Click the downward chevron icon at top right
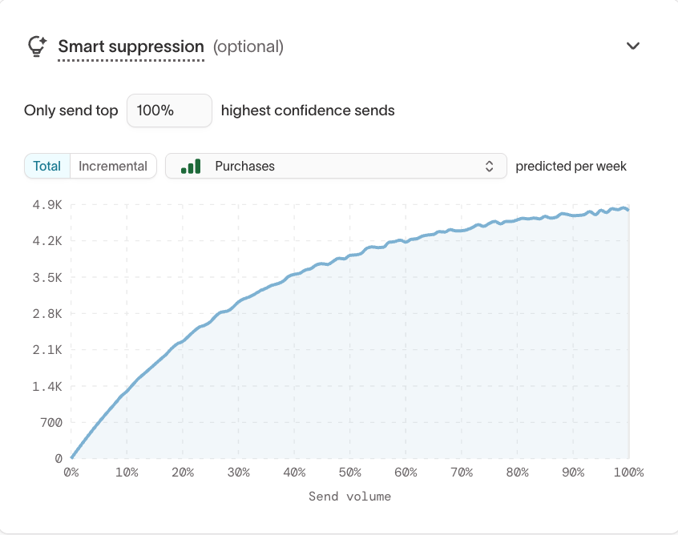 (633, 46)
